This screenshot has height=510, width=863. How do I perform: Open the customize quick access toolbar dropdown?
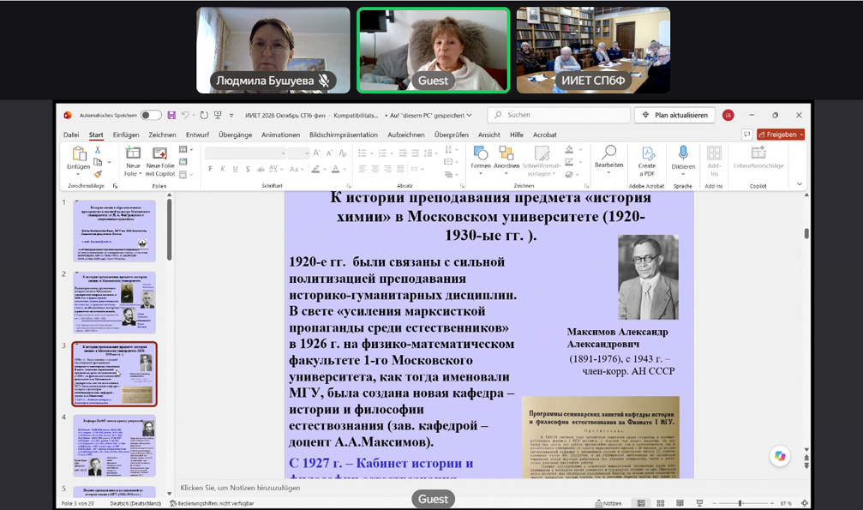click(231, 115)
